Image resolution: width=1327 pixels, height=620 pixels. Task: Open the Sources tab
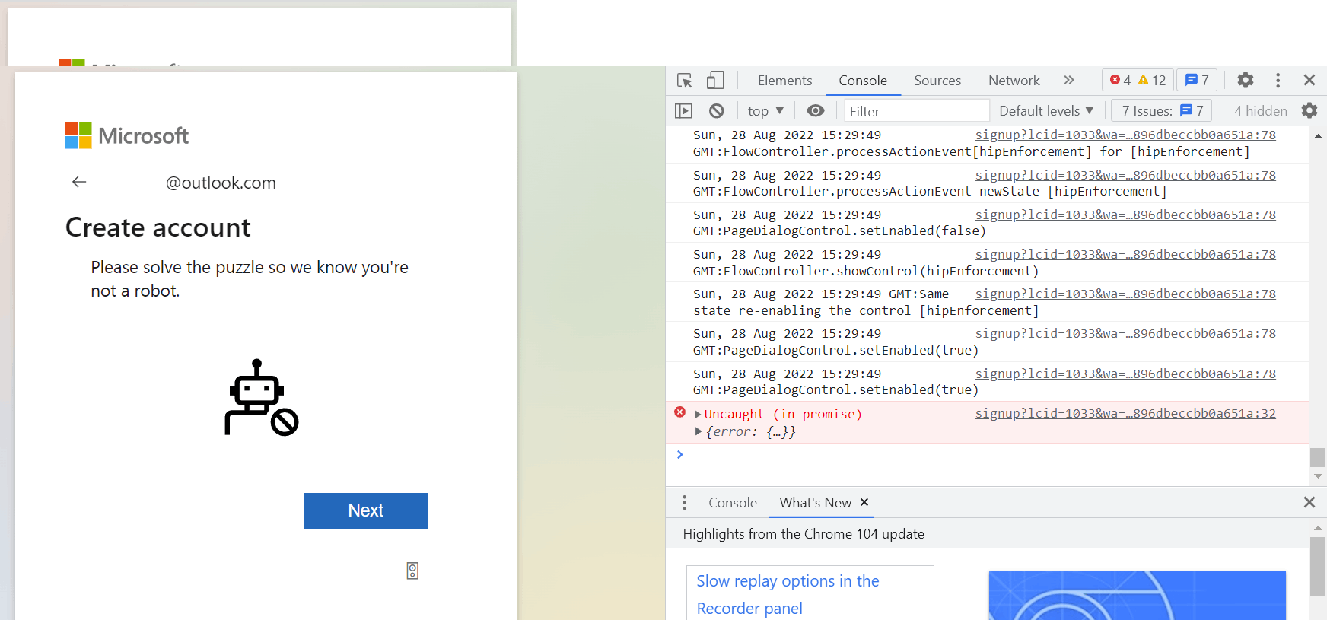937,81
